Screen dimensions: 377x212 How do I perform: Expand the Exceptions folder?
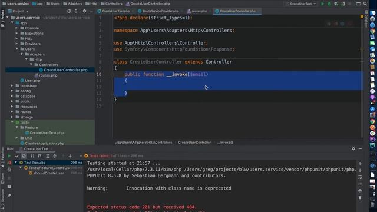tap(17, 33)
